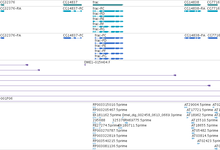
Task: Click the CG32376-PA protein label
Action: (11, 35)
